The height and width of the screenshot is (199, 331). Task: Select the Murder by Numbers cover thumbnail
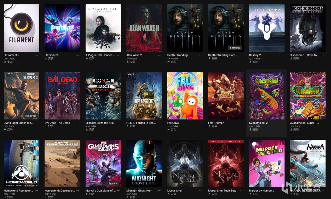pos(267,163)
